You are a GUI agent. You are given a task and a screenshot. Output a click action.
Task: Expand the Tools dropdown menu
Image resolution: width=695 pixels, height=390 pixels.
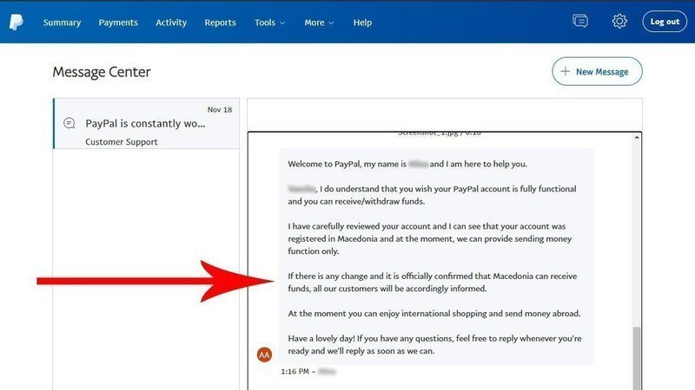[269, 23]
